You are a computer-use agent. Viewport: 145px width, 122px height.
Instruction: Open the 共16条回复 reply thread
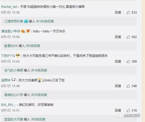[39, 70]
